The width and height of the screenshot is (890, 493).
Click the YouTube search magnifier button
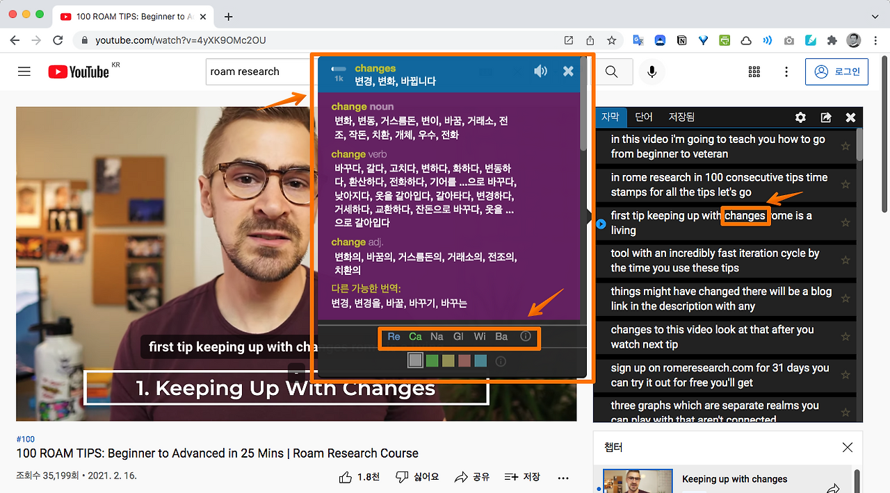tap(611, 72)
